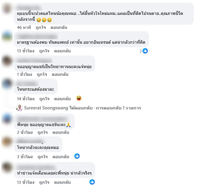Open the 14 ชั่วโมง timestamp link

[x=25, y=99]
